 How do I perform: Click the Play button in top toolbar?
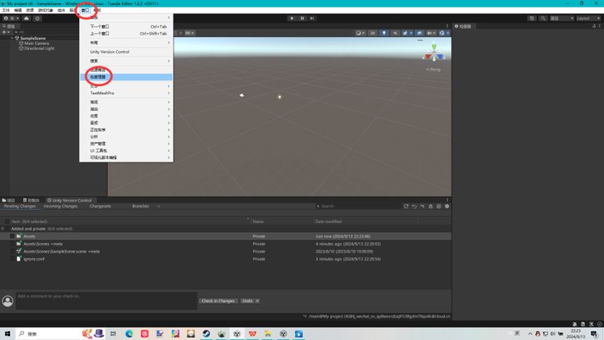(292, 18)
